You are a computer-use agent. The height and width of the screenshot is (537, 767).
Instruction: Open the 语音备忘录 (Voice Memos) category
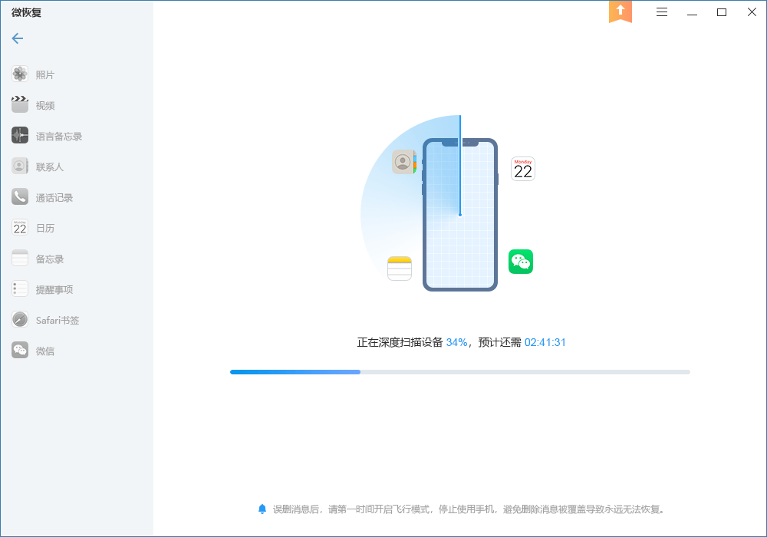(46, 135)
